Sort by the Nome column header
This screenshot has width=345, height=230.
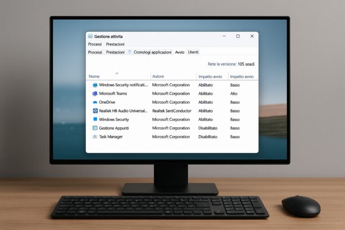click(x=94, y=76)
